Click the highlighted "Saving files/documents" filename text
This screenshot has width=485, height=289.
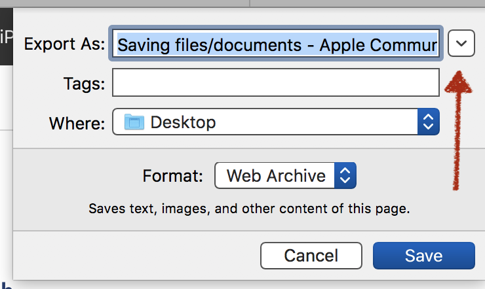(x=211, y=45)
